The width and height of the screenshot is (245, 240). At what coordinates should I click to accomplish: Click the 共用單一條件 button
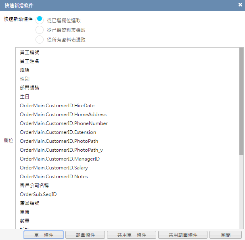[131, 235]
